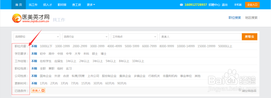Screen dimensions: 271x98
Task: Filter company type 私营/民营
Action: pyautogui.click(x=78, y=76)
